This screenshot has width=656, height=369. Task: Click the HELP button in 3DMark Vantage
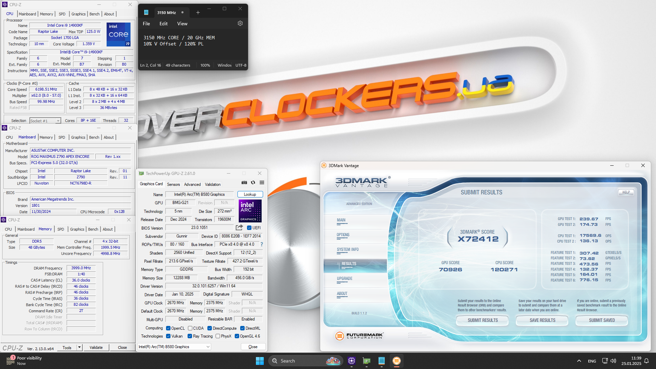pyautogui.click(x=626, y=192)
